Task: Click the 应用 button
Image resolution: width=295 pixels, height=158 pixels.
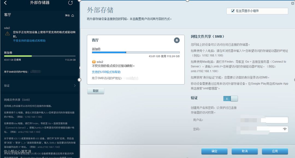Action: [x=275, y=151]
